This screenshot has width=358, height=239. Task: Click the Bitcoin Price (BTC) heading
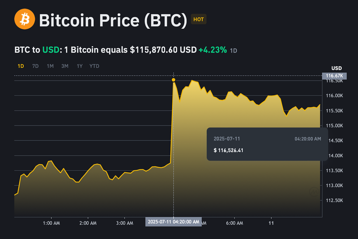coord(113,20)
